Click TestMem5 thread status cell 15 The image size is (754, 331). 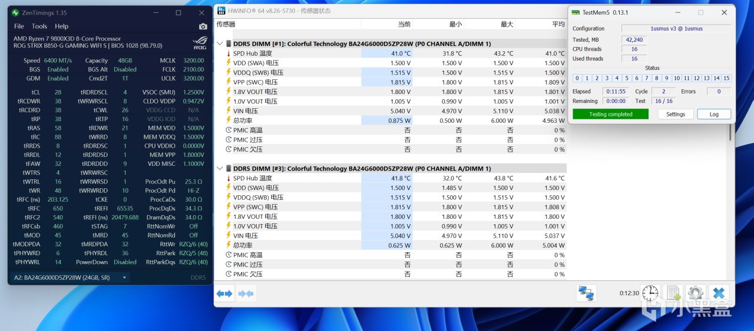click(726, 78)
